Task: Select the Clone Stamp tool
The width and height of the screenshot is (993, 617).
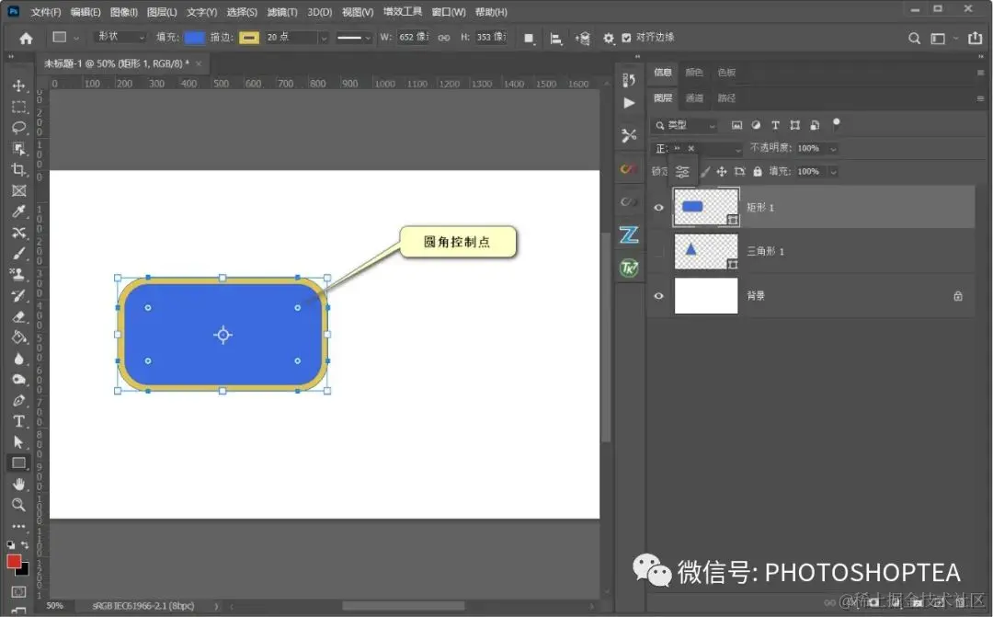Action: [x=19, y=274]
